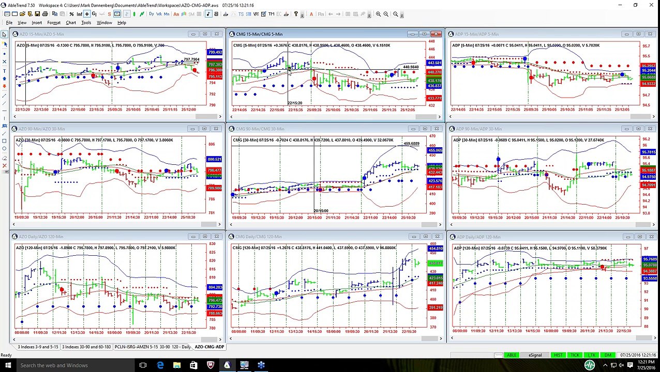Image resolution: width=660 pixels, height=372 pixels.
Task: Click the Inf info toolbar button
Action: click(x=80, y=14)
